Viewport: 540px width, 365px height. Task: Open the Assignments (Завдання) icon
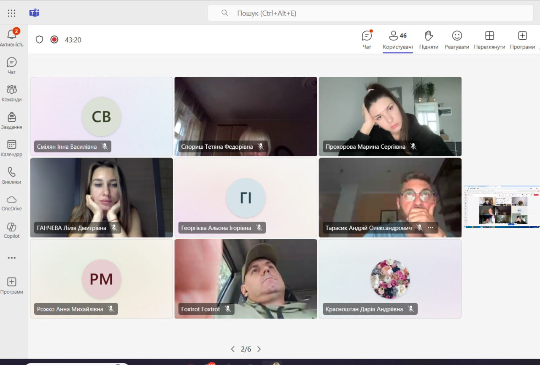pos(12,118)
